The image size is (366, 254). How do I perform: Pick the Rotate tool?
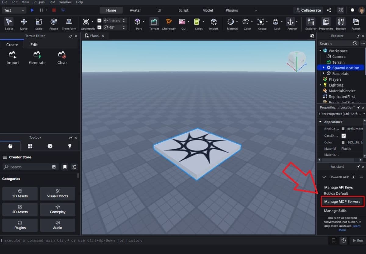54,24
